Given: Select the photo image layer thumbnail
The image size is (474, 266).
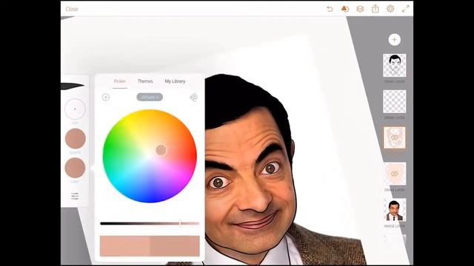Looking at the screenshot, I should click(395, 210).
